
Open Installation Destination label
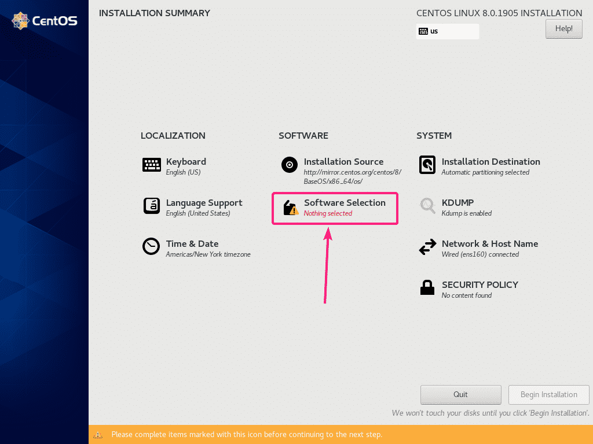491,162
